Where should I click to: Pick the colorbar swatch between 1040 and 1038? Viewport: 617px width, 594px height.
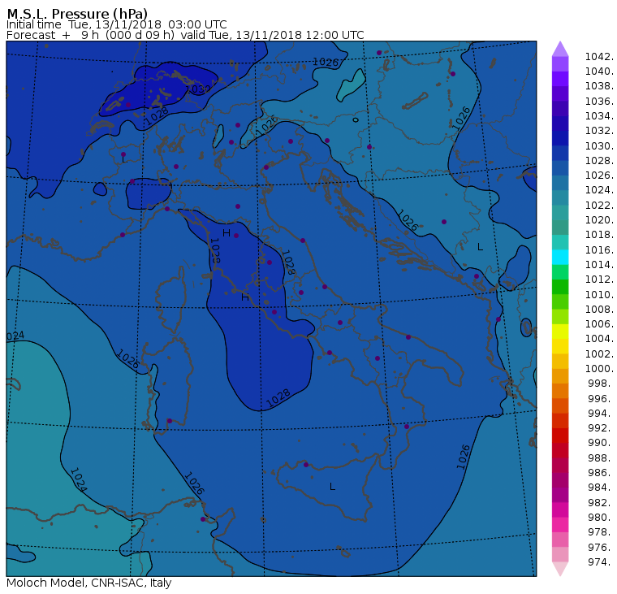[x=560, y=79]
